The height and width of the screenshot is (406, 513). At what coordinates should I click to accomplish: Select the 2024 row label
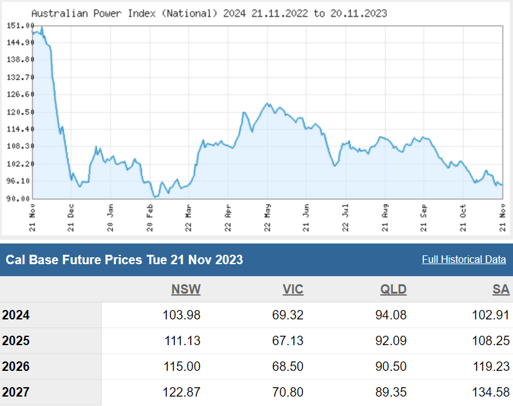(x=16, y=315)
